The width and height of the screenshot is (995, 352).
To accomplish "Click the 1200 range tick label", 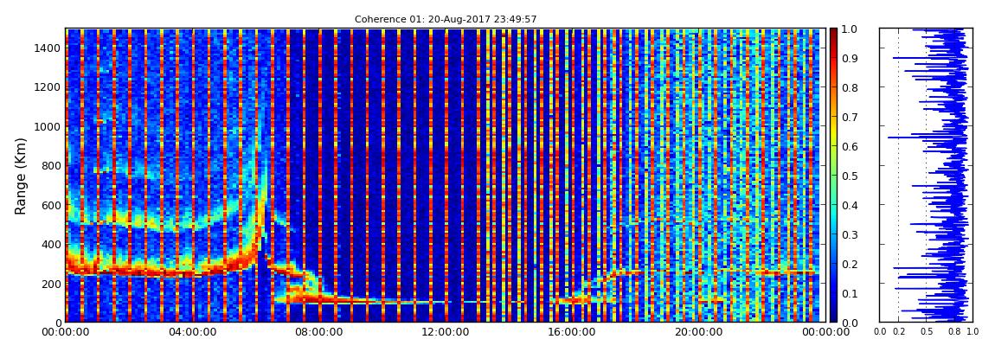I will click(46, 86).
